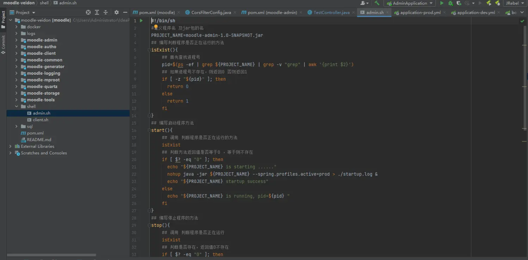528x260 pixels.
Task: Open client.sh from the project tree
Action: point(40,120)
